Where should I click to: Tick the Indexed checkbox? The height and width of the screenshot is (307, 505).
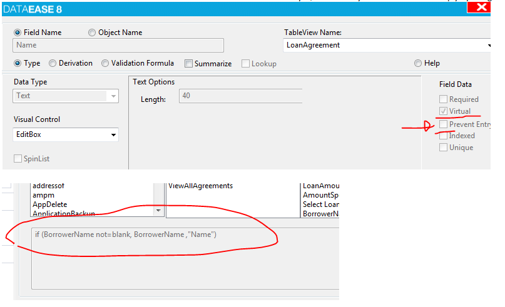(443, 136)
